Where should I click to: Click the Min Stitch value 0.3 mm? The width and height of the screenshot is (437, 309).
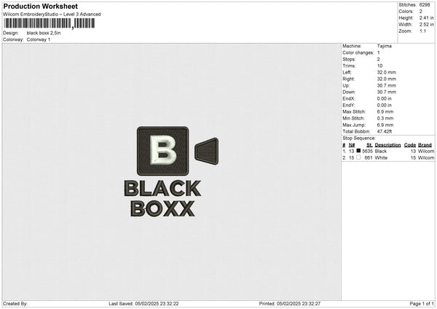click(385, 118)
